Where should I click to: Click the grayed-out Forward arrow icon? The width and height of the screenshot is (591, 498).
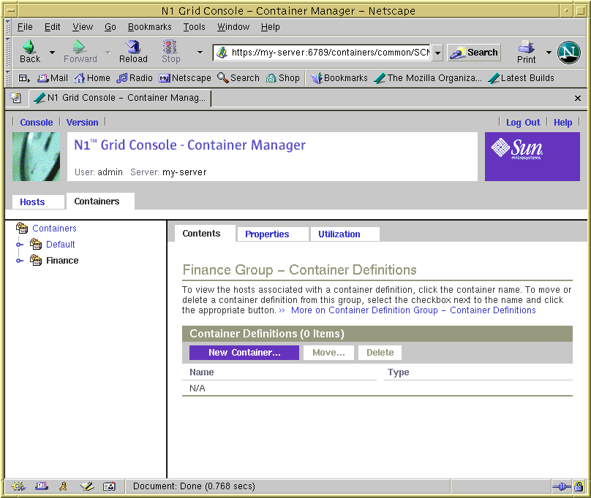[80, 52]
